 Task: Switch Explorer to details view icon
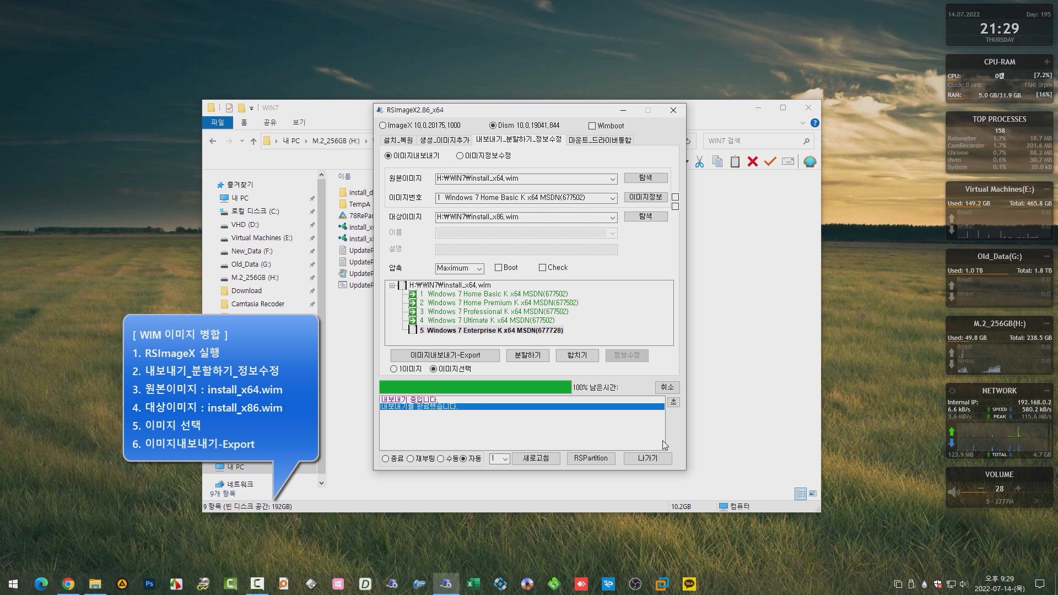tap(801, 494)
